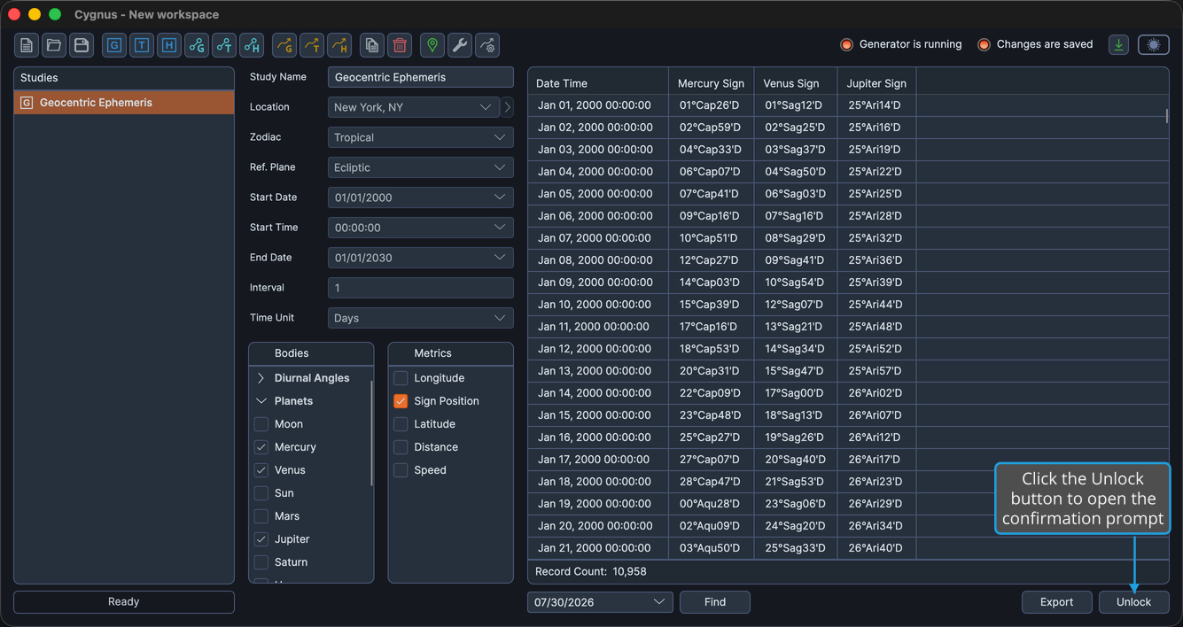Click the arrow button next to the Location field
This screenshot has height=627, width=1183.
pyautogui.click(x=508, y=107)
